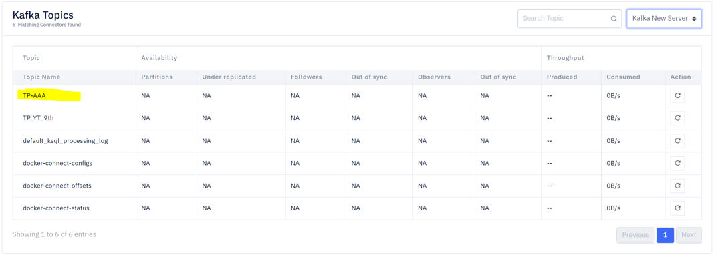This screenshot has width=716, height=257.
Task: Click TP-AAA Partitions NA cell
Action: tap(146, 95)
